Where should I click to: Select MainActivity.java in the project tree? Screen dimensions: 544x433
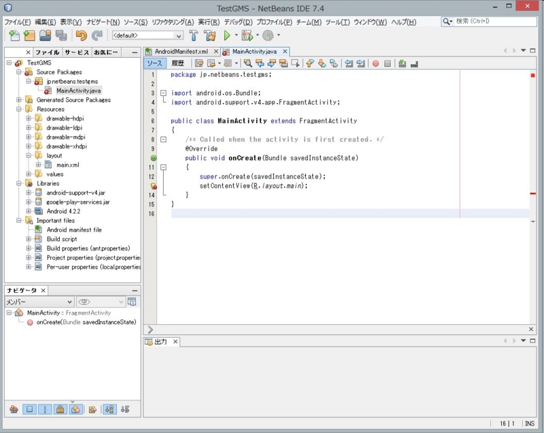point(78,91)
